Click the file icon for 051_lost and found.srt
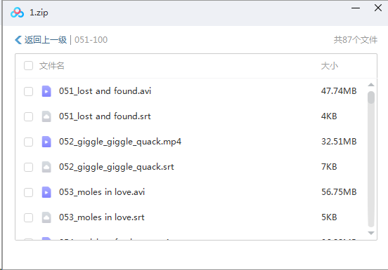Viewport: 388px width, 270px height. [46, 116]
